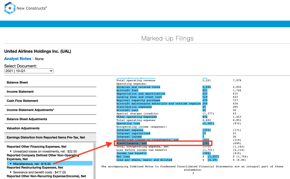290x179 pixels.
Task: Click the New Constructs hexagon logo icon
Action: click(10, 8)
